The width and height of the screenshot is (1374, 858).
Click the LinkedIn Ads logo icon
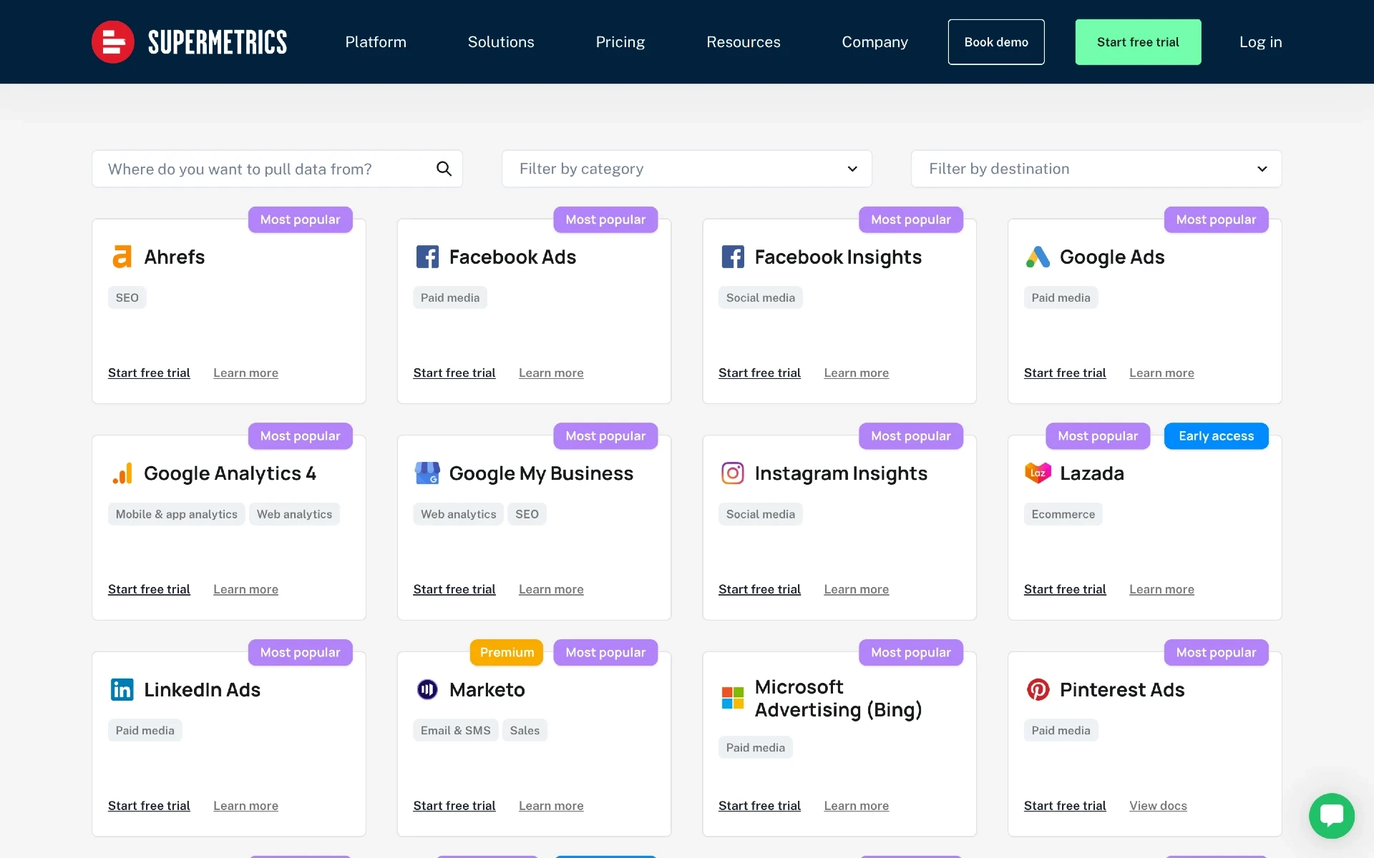pos(122,689)
